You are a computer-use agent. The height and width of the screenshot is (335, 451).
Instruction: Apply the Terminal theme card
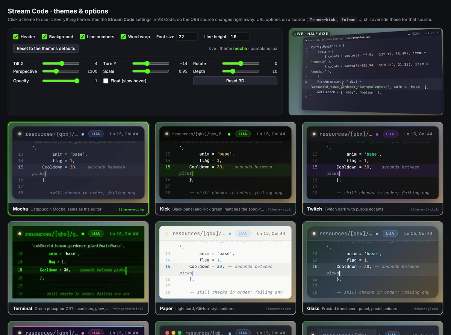pyautogui.click(x=78, y=268)
